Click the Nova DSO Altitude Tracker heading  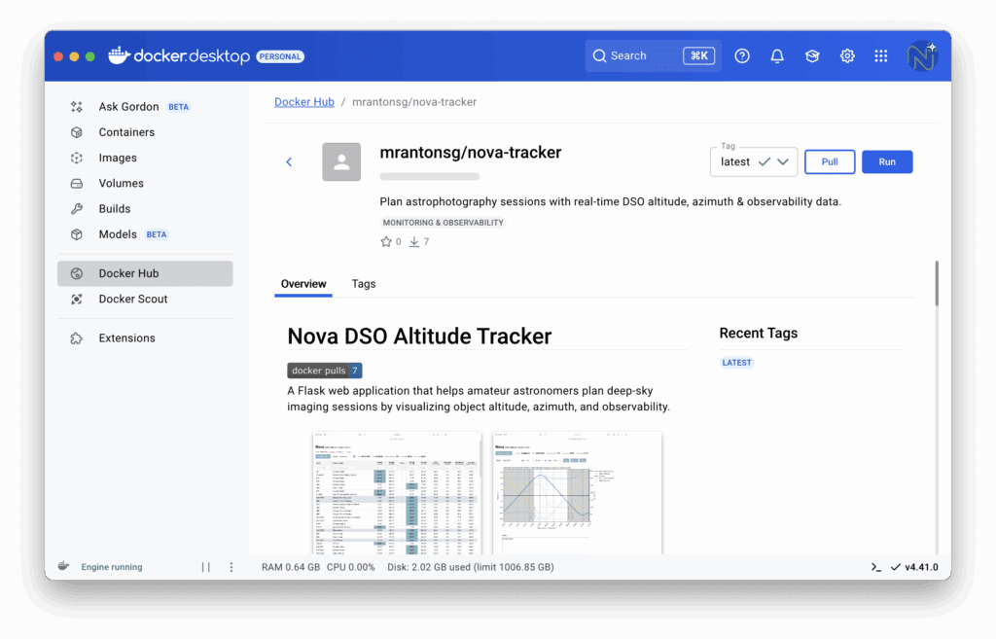[419, 336]
